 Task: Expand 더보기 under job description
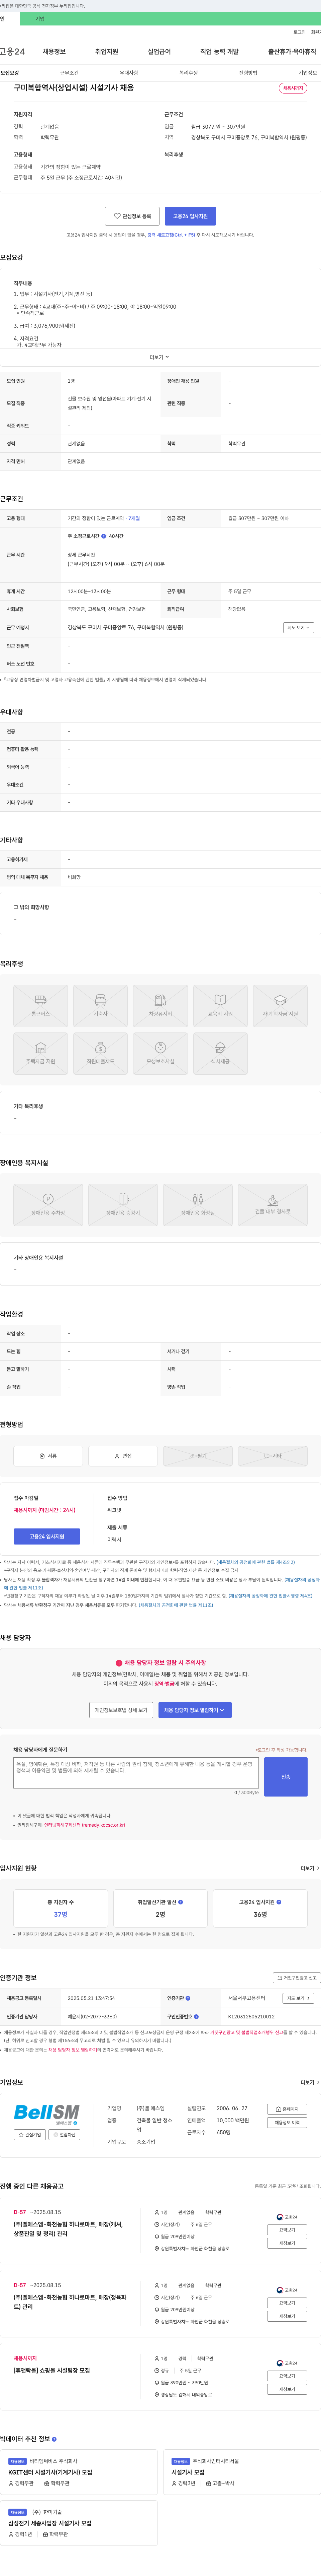pos(159,357)
